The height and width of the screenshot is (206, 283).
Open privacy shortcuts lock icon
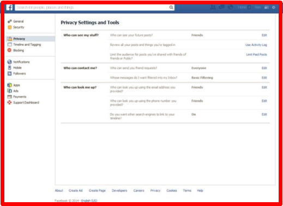click(x=267, y=7)
